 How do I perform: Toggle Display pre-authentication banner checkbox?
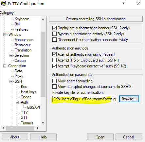tap(54, 28)
